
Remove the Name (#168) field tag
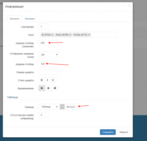(70, 35)
